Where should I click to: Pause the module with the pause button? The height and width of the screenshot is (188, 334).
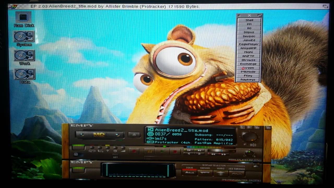tap(150, 151)
